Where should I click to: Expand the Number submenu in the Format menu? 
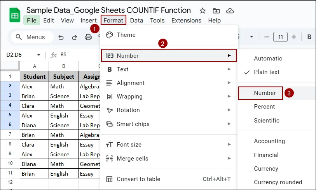click(x=169, y=55)
